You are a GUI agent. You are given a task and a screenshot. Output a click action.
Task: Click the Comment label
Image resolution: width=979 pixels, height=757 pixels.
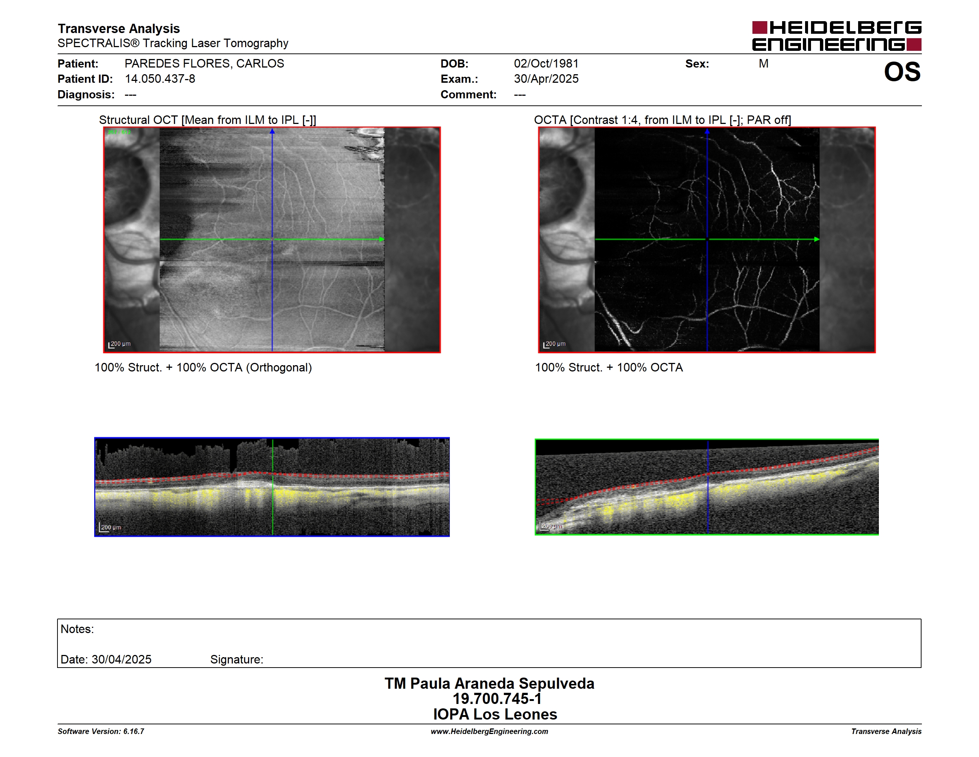coord(468,95)
